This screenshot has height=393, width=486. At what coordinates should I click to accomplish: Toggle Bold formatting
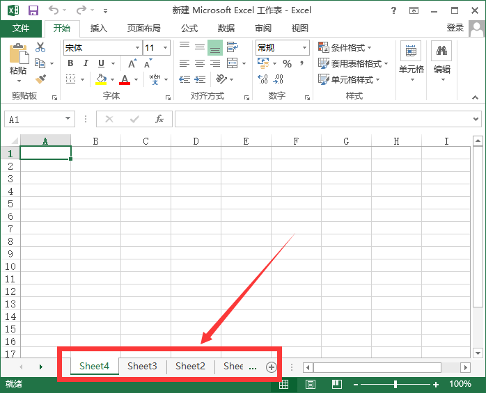pyautogui.click(x=70, y=63)
